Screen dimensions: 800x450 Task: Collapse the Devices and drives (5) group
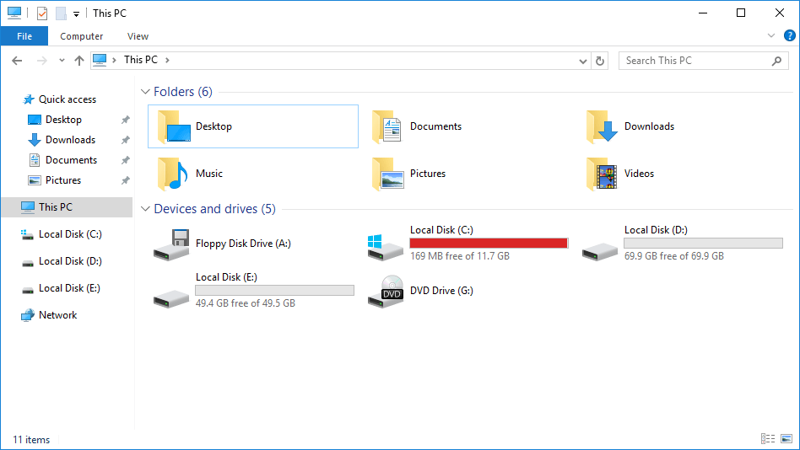tap(145, 209)
